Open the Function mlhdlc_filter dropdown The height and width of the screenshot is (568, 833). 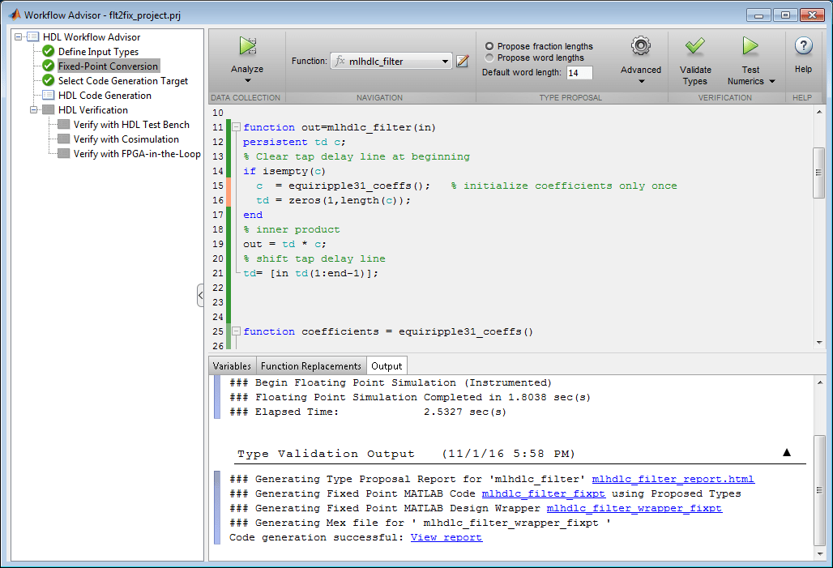click(x=446, y=62)
